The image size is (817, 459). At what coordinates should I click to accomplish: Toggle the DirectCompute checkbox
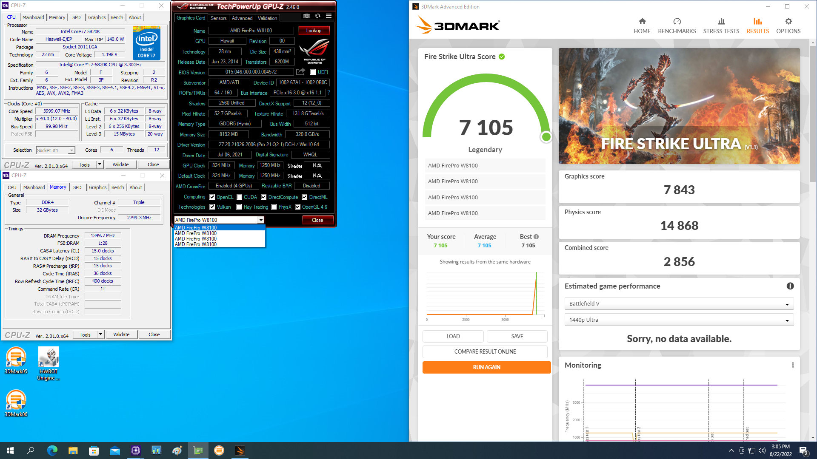(x=264, y=197)
